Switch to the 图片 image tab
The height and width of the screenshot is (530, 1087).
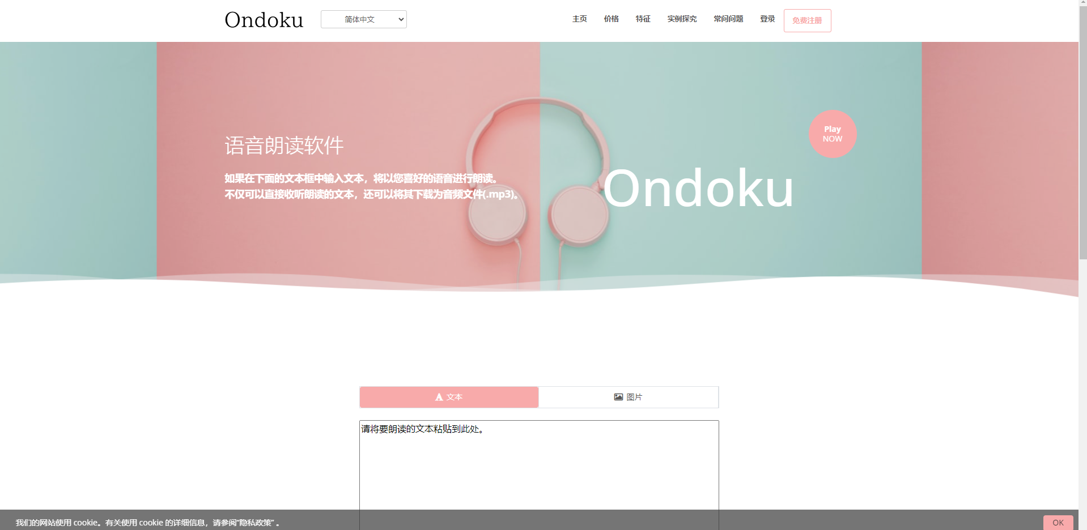(628, 397)
